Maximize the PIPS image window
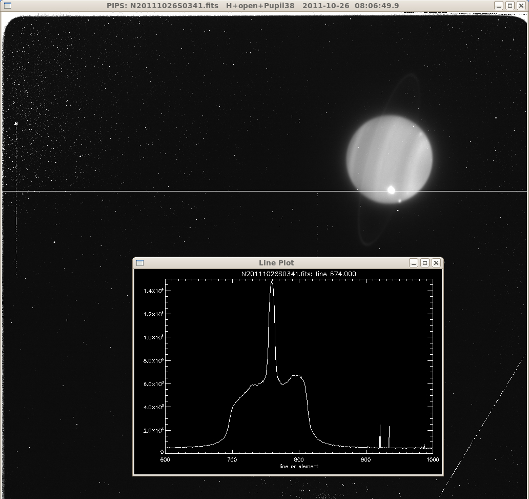This screenshot has width=529, height=499. [510, 6]
